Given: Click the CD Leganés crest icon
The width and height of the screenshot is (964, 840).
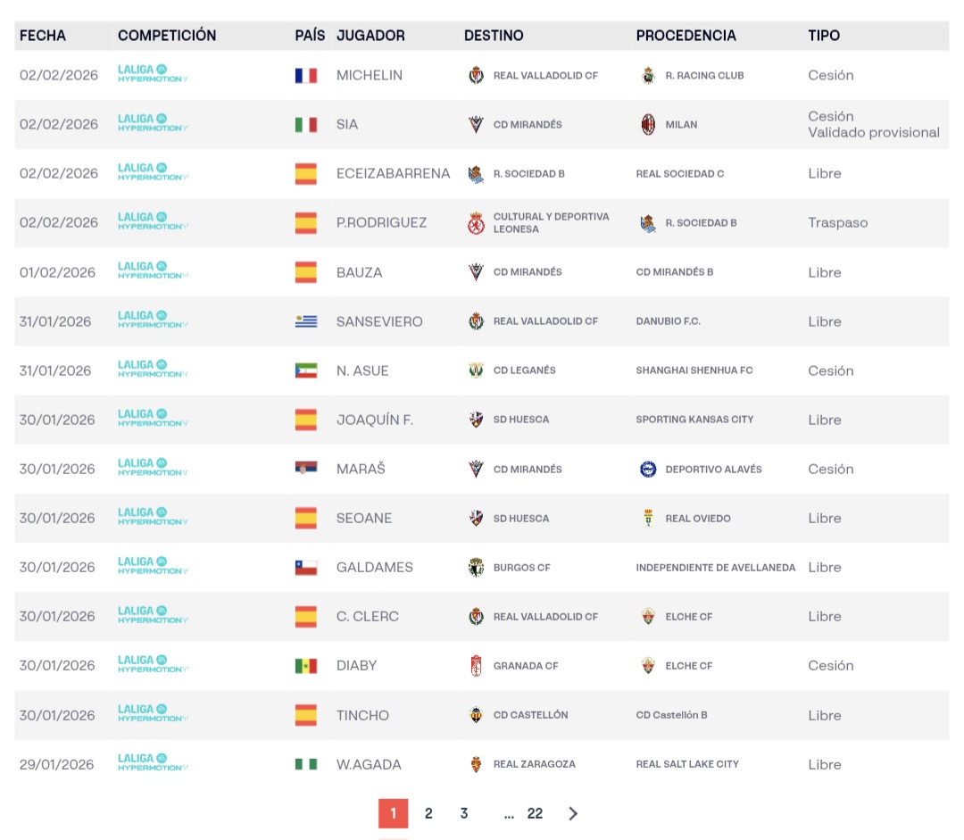Looking at the screenshot, I should [x=476, y=370].
